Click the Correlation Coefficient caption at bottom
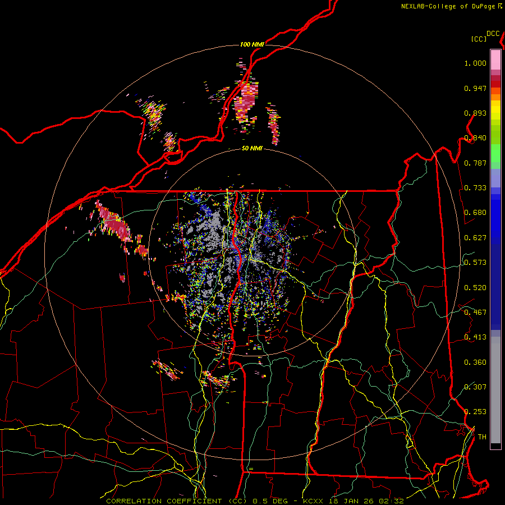The image size is (505, 505). (255, 501)
